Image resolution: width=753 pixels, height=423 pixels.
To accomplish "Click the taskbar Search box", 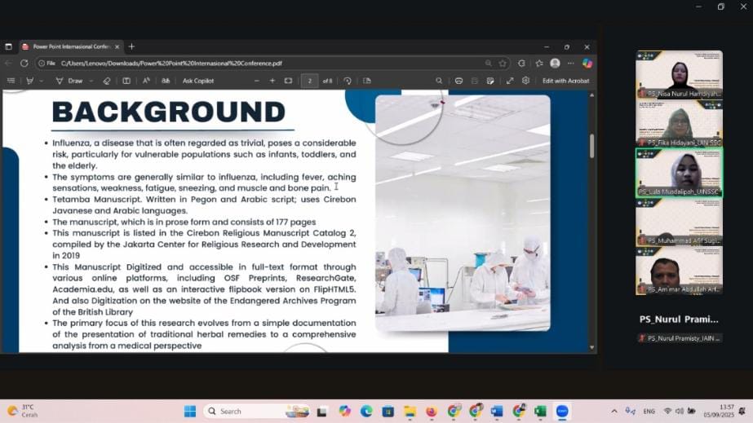I will pos(257,411).
